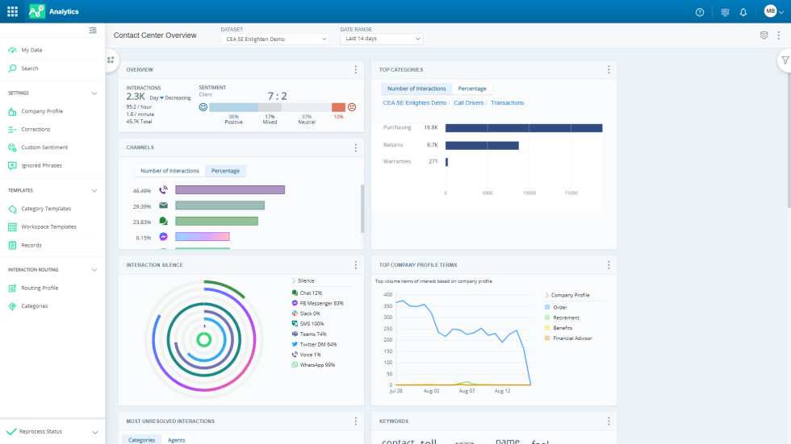The width and height of the screenshot is (791, 444).
Task: Open the filter funnel panel
Action: pos(785,60)
